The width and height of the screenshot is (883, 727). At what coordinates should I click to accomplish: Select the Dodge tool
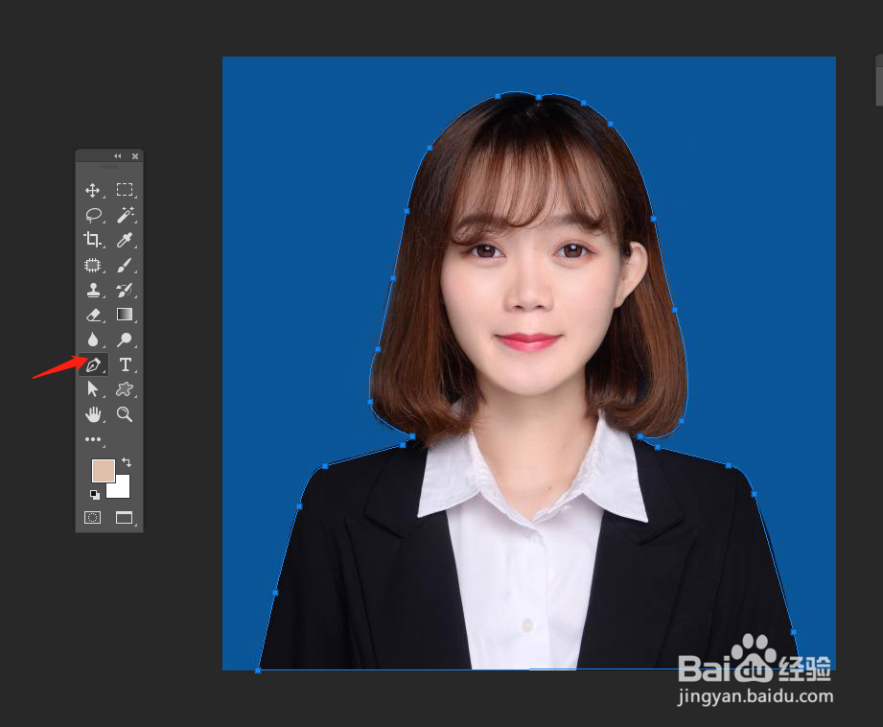(125, 340)
